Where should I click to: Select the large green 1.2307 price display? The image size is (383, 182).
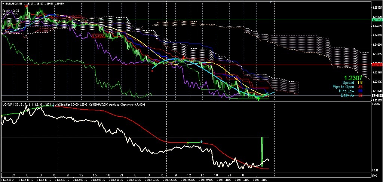tap(353, 78)
